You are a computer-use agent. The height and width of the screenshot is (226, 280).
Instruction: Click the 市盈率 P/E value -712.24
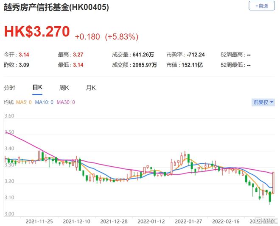196,55
